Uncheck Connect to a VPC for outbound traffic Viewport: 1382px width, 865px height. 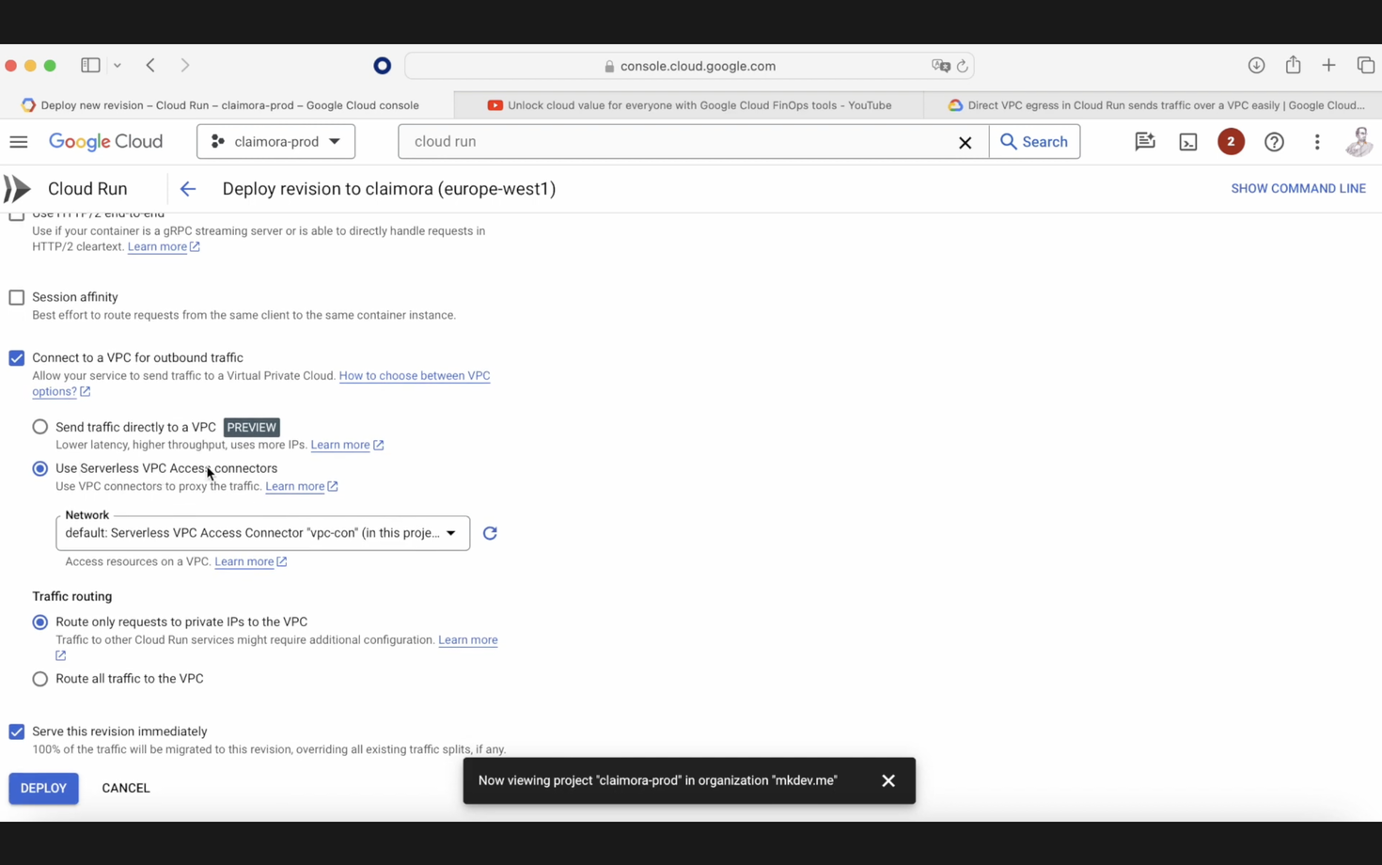click(17, 358)
